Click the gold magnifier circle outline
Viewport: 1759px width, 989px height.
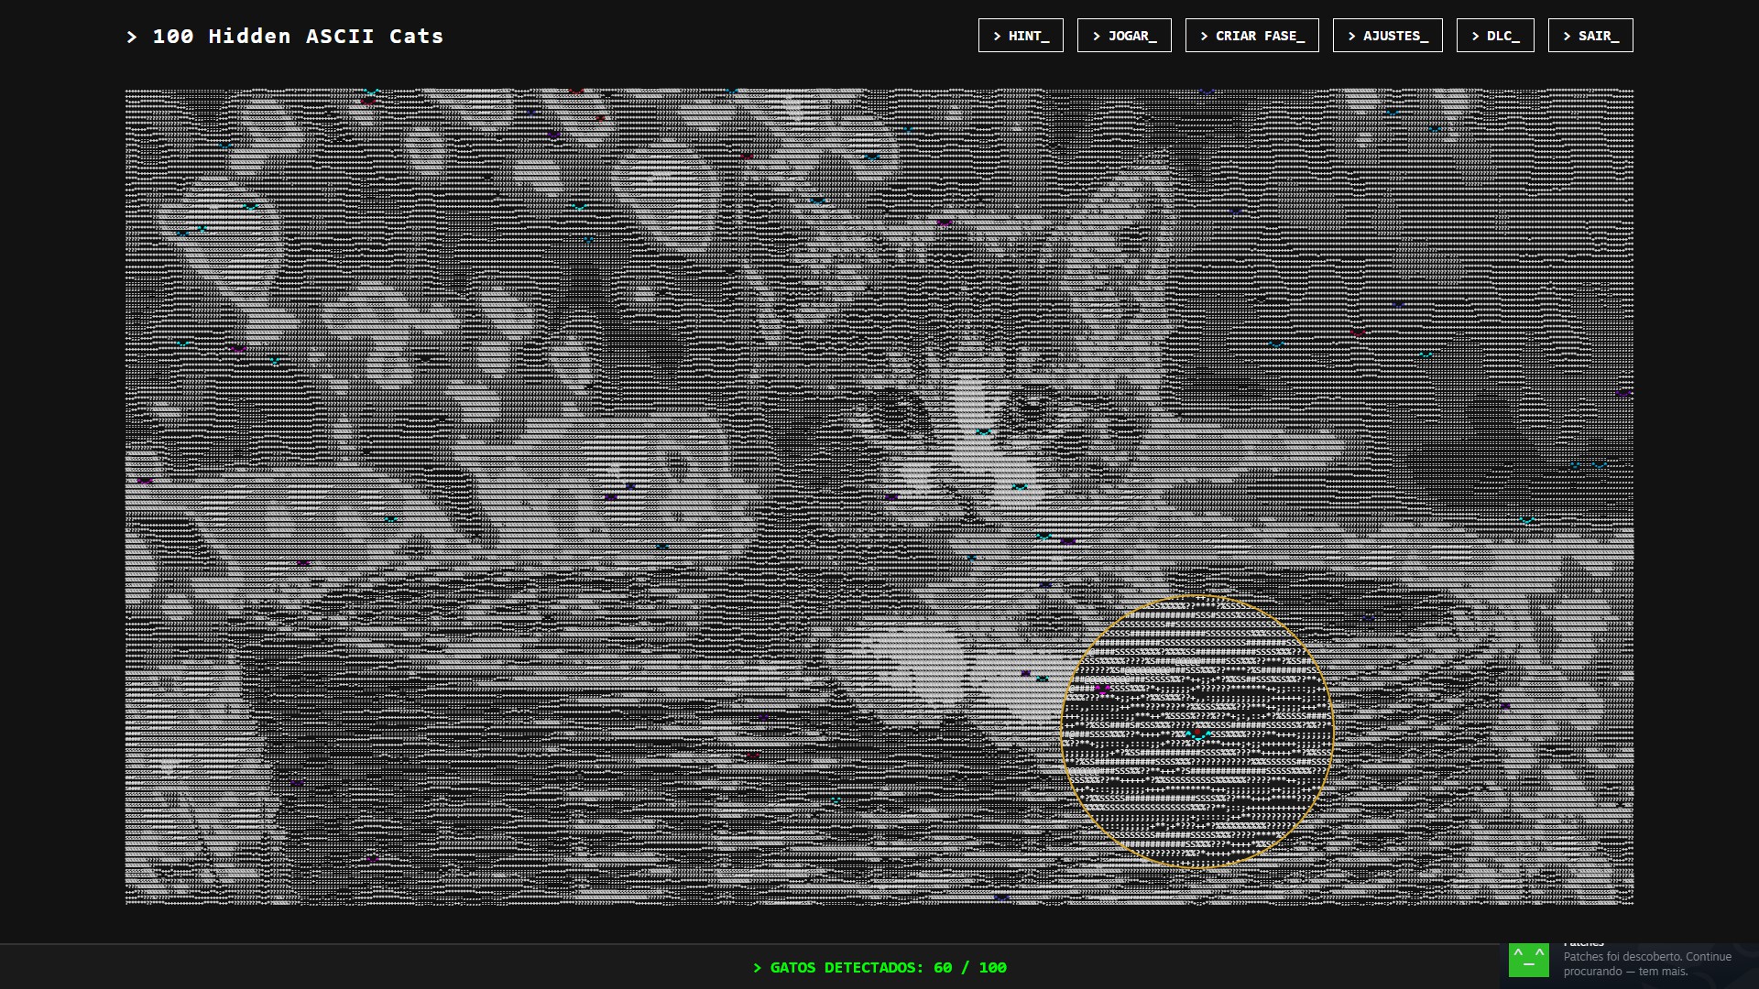pos(1196,596)
